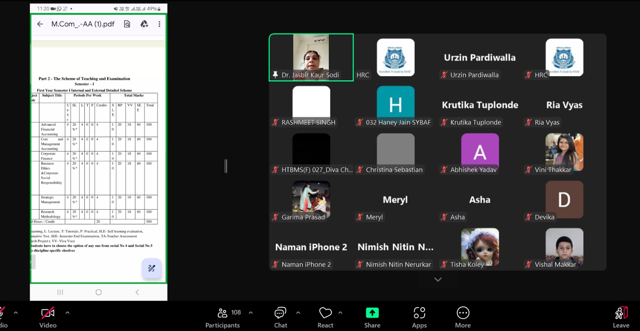Image resolution: width=640 pixels, height=331 pixels.
Task: Click muted mic icon for Urzin Pardiwalla
Action: [444, 75]
